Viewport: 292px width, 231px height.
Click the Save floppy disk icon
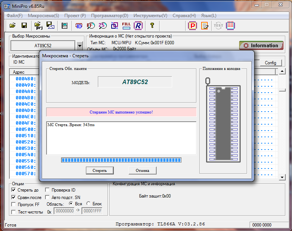pos(24,26)
